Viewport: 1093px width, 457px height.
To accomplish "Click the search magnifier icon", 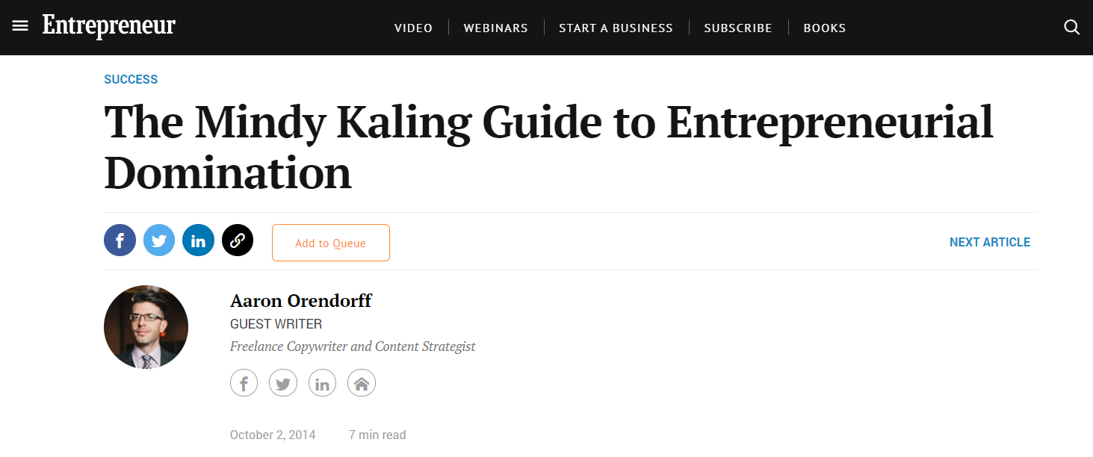I will (x=1071, y=28).
